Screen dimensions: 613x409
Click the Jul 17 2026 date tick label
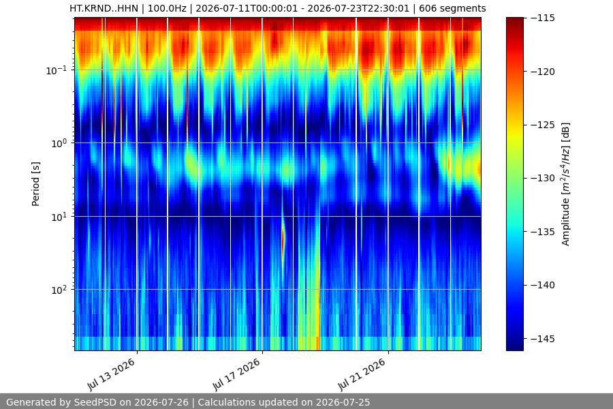coord(236,374)
